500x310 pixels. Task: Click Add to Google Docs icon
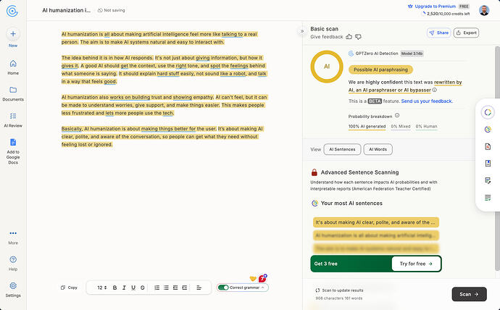point(13,142)
